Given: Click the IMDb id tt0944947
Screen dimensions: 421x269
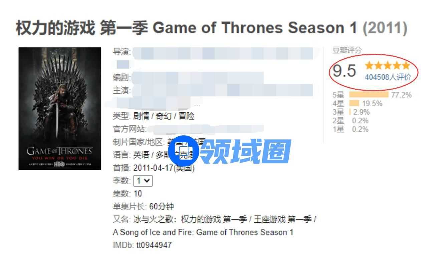Looking at the screenshot, I should tap(154, 245).
